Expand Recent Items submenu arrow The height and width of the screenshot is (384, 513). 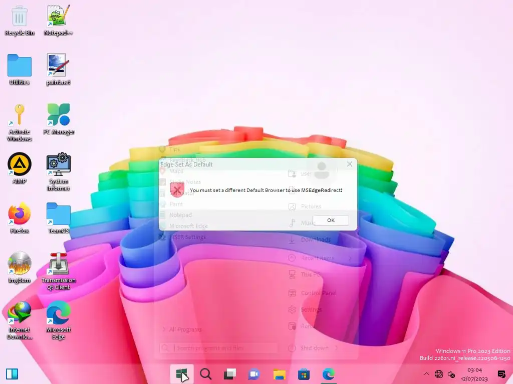point(350,258)
